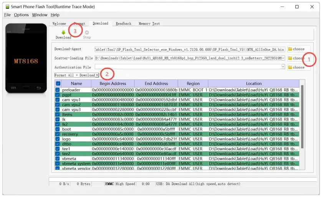Click the green Download arrow icon
This screenshot has width=321, height=197.
(63, 33)
